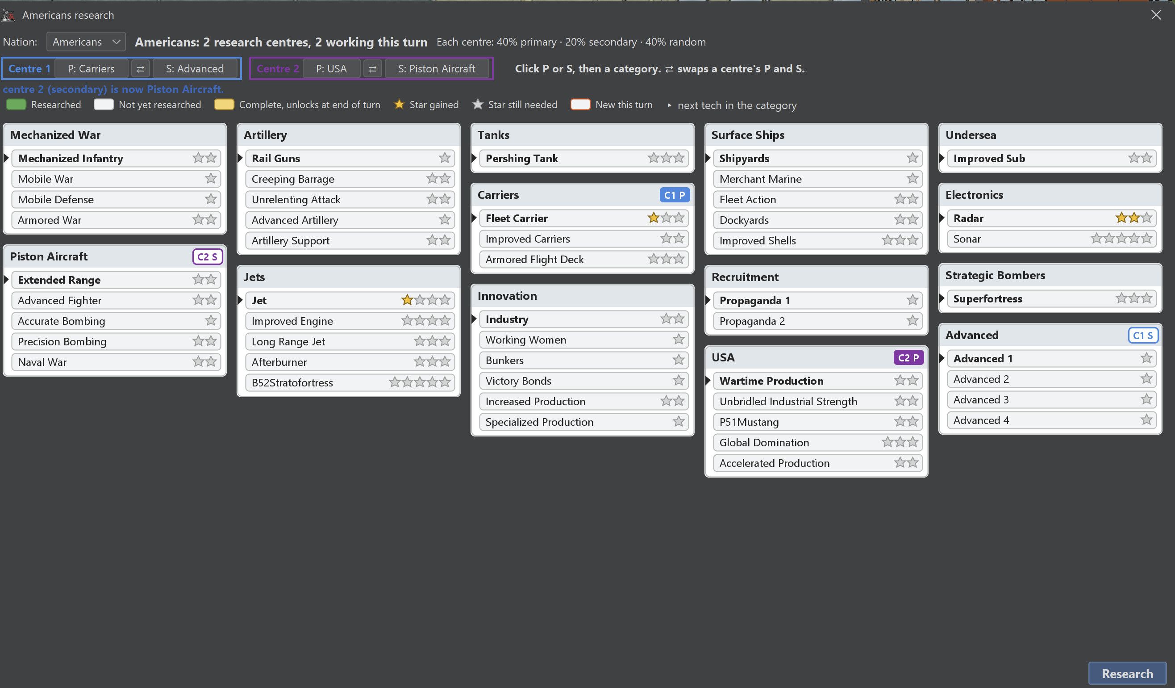Open the Nation dropdown showing Americans
The image size is (1175, 688).
(86, 42)
